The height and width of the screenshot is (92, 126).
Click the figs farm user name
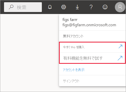(70, 20)
